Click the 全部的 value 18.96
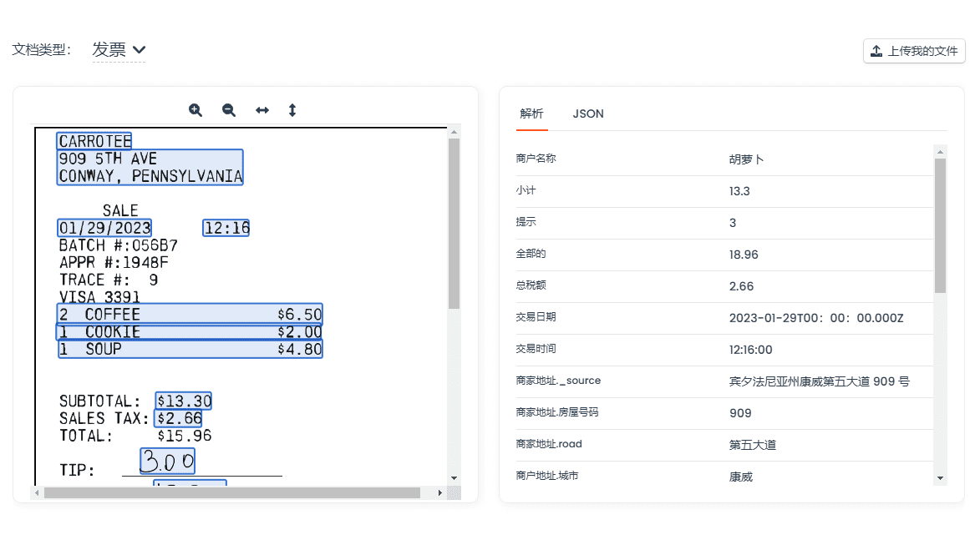Viewport: 975px width, 545px height. (x=744, y=255)
